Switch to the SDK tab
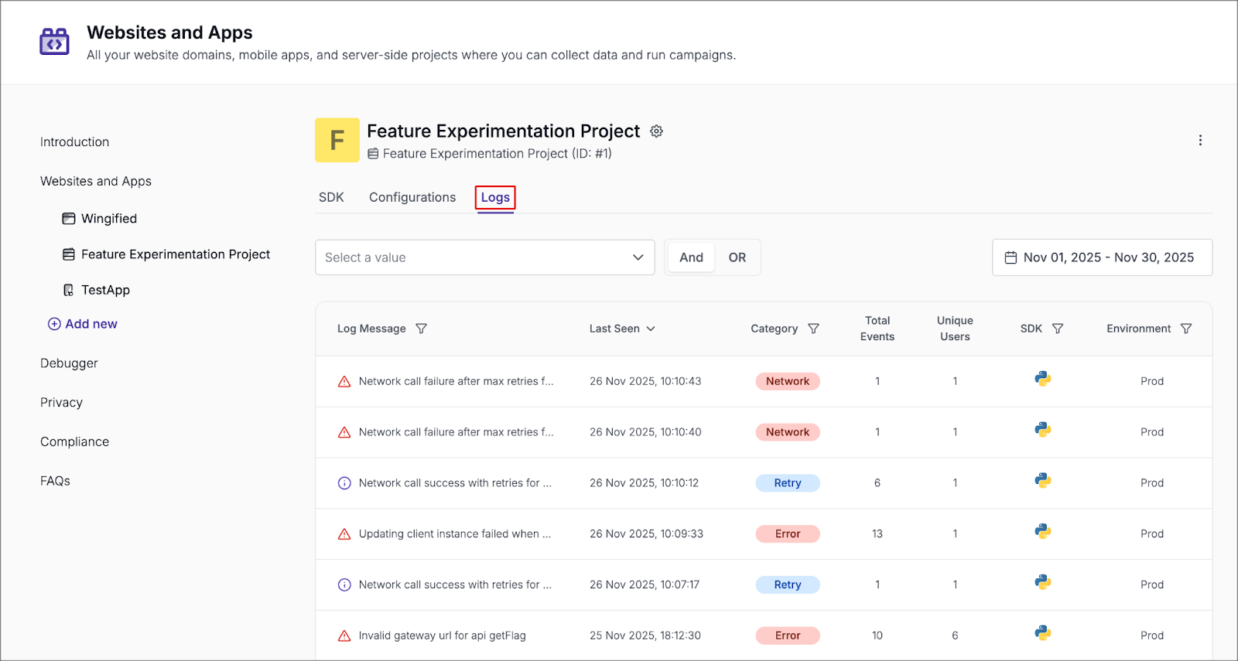Viewport: 1238px width, 661px height. click(x=331, y=197)
